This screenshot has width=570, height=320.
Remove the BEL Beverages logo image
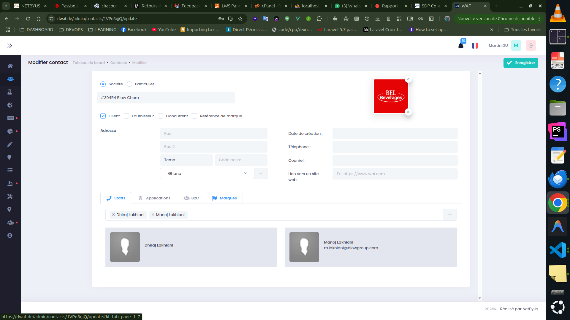point(408,112)
